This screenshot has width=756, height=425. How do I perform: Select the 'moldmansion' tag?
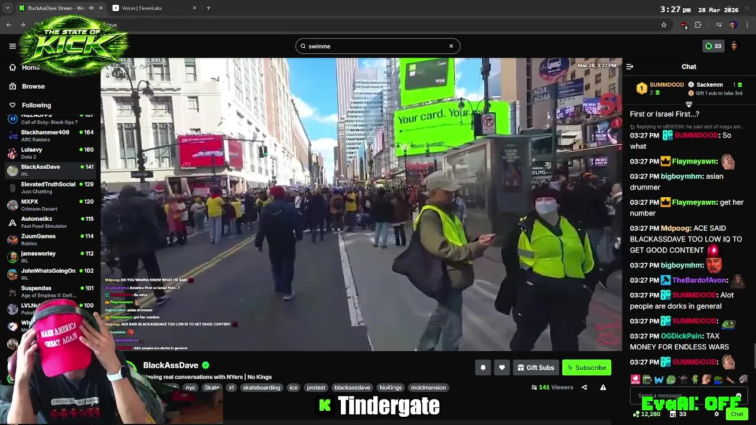click(x=428, y=388)
